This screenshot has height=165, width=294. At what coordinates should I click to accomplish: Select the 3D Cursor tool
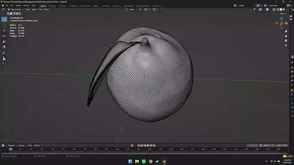tap(4, 25)
